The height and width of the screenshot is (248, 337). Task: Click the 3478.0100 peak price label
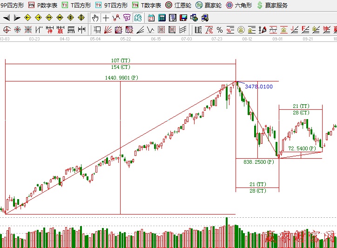coord(259,87)
